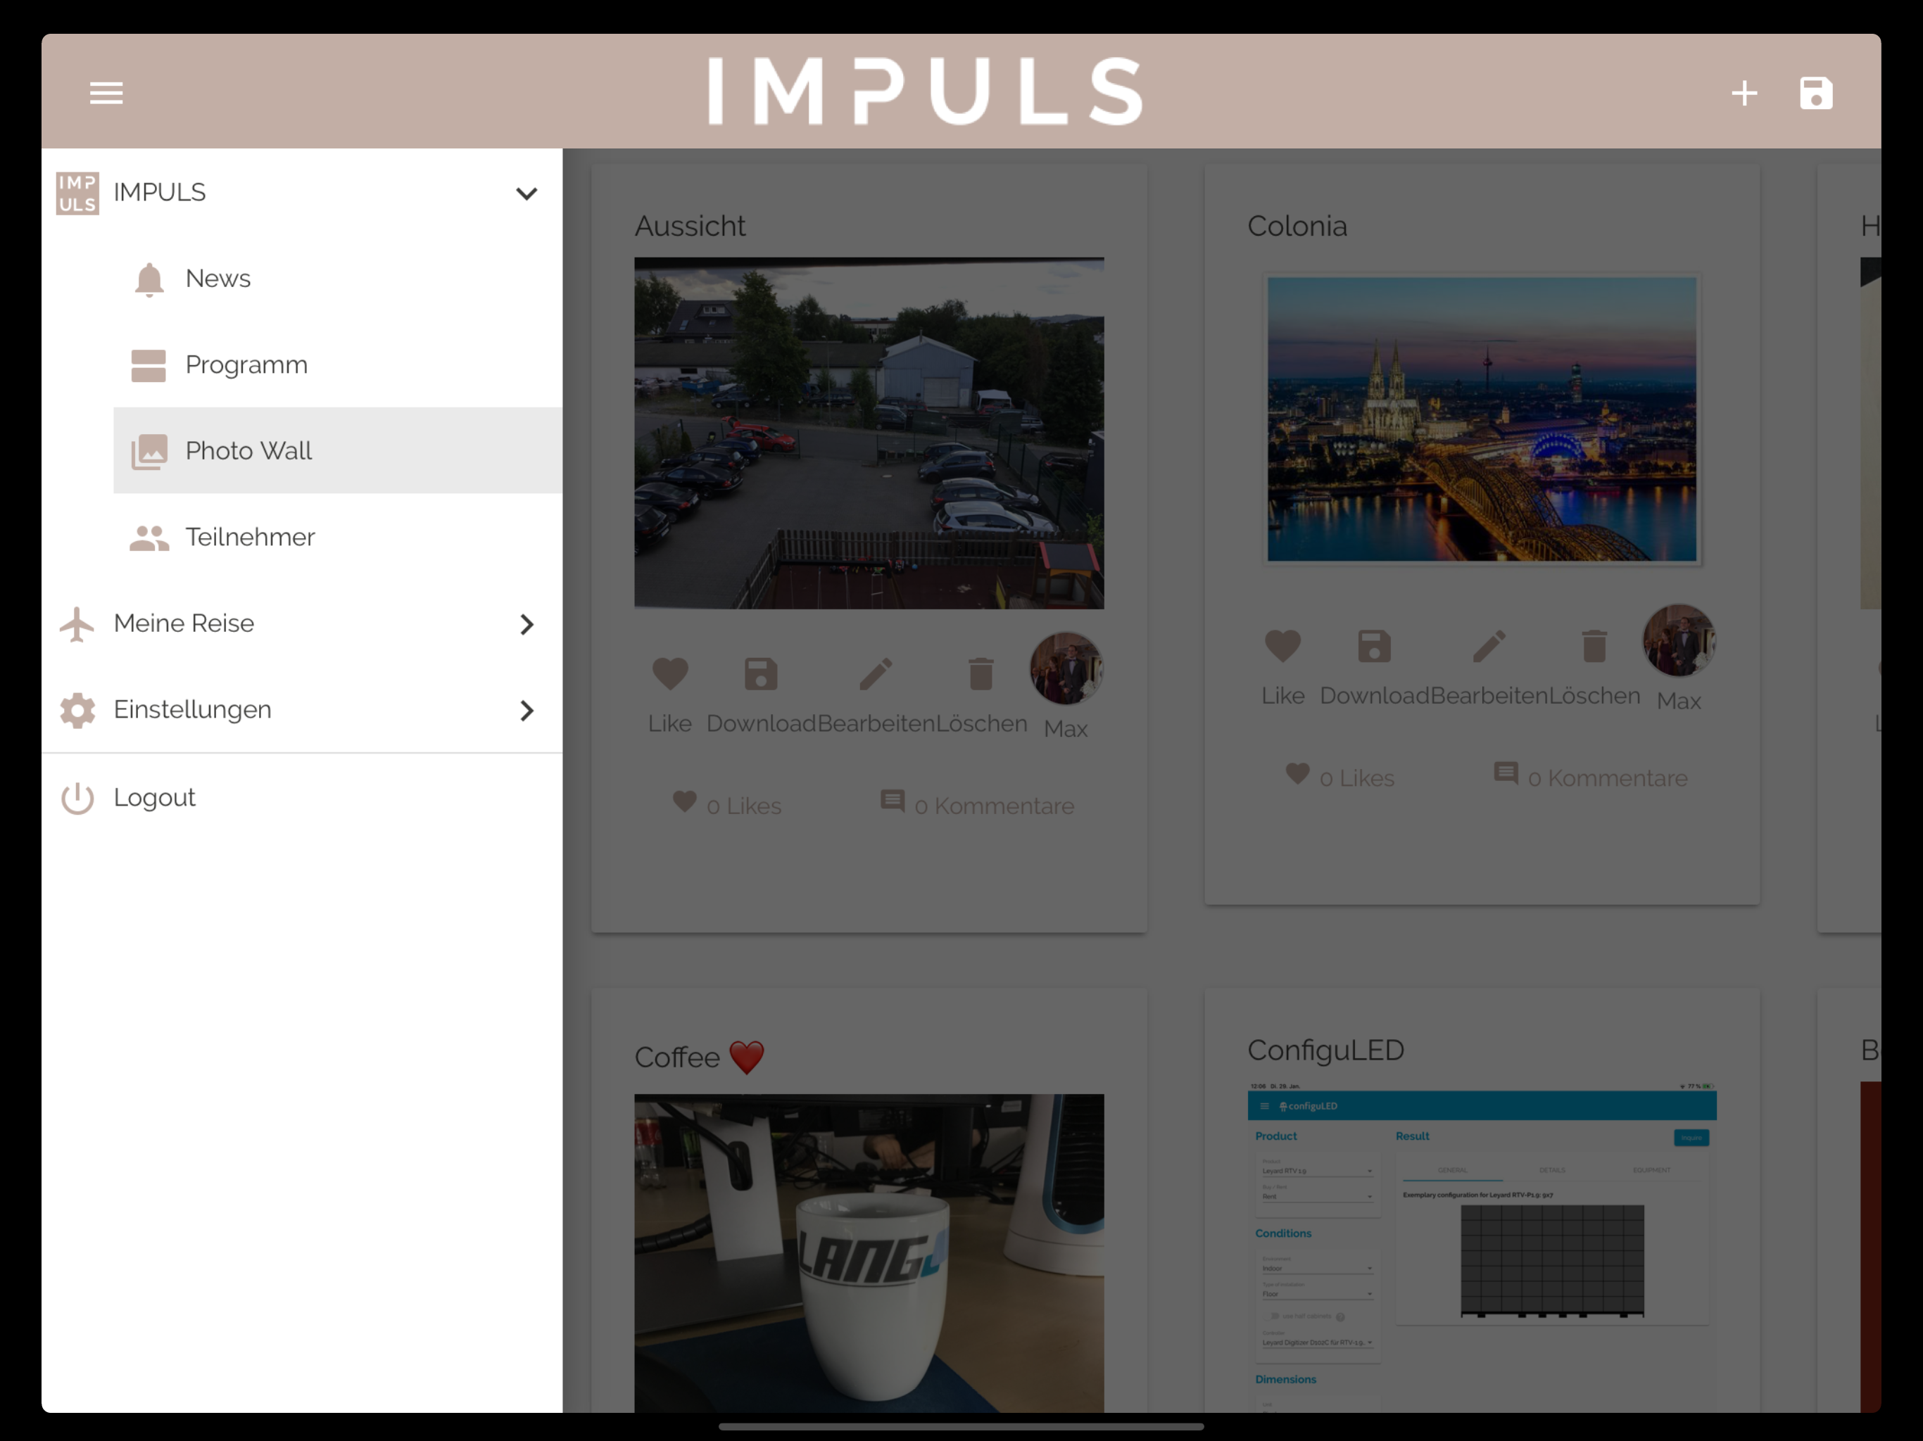Click the airplane icon for Meine Reise

point(77,624)
